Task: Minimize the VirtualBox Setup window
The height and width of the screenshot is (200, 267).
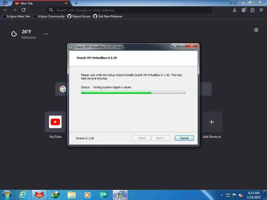Action: tap(175, 46)
